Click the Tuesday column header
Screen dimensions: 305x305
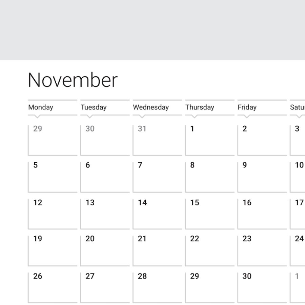(x=94, y=107)
